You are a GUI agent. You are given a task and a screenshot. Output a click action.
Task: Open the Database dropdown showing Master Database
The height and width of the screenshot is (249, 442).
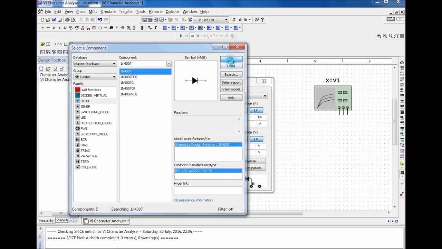(95, 64)
